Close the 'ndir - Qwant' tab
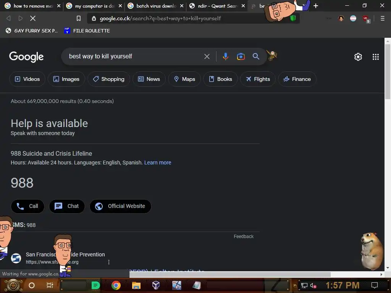Image resolution: width=391 pixels, height=293 pixels. click(x=243, y=6)
